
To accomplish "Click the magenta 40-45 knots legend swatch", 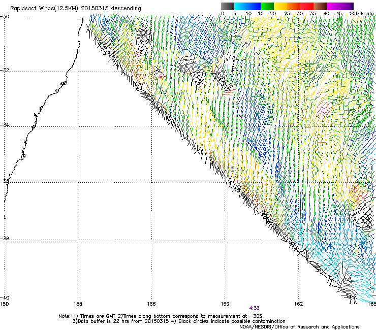I will [x=333, y=6].
